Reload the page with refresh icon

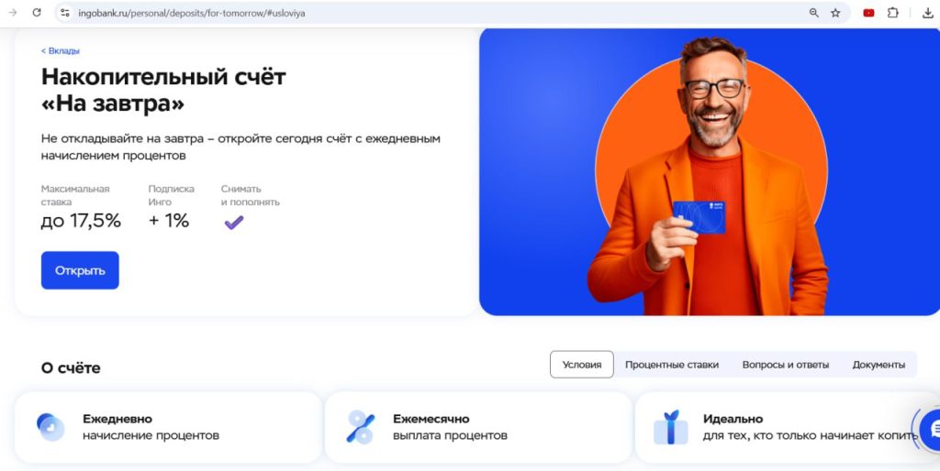click(x=37, y=13)
